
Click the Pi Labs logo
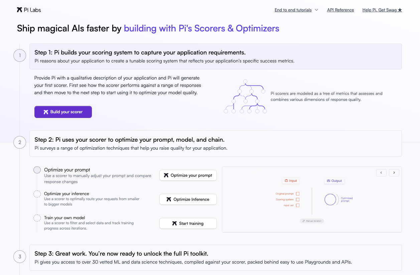(29, 10)
